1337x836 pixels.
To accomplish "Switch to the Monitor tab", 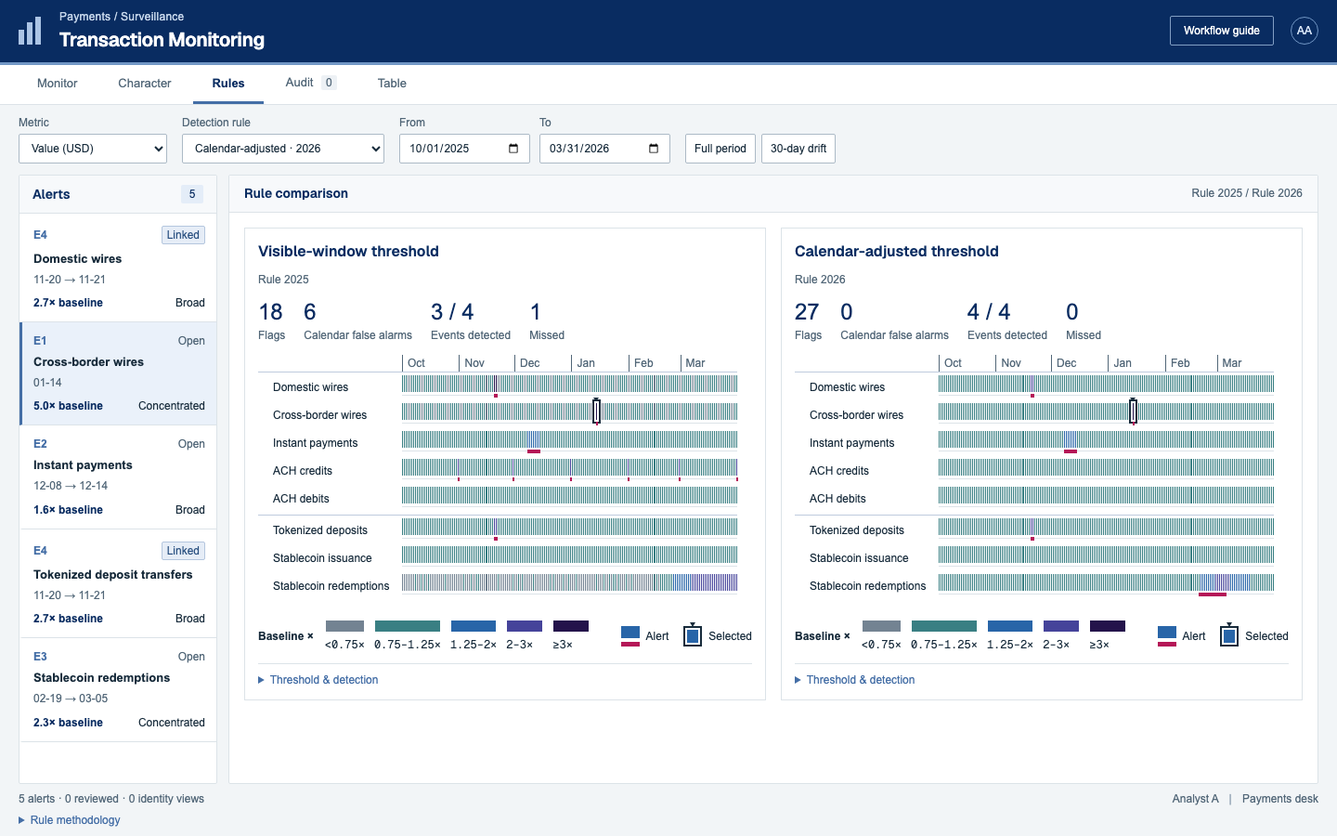I will coord(58,84).
